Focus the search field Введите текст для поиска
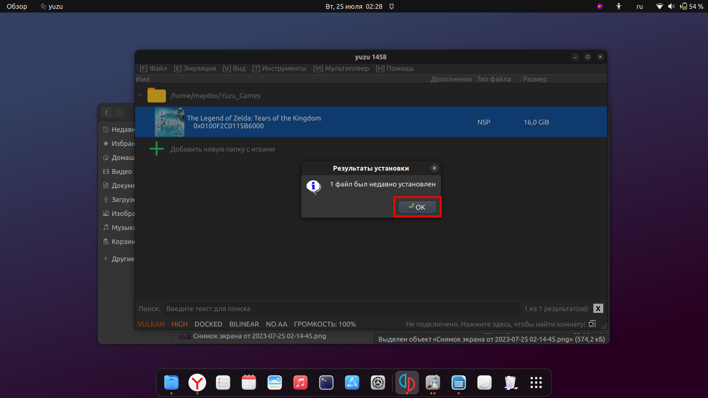 coord(342,308)
